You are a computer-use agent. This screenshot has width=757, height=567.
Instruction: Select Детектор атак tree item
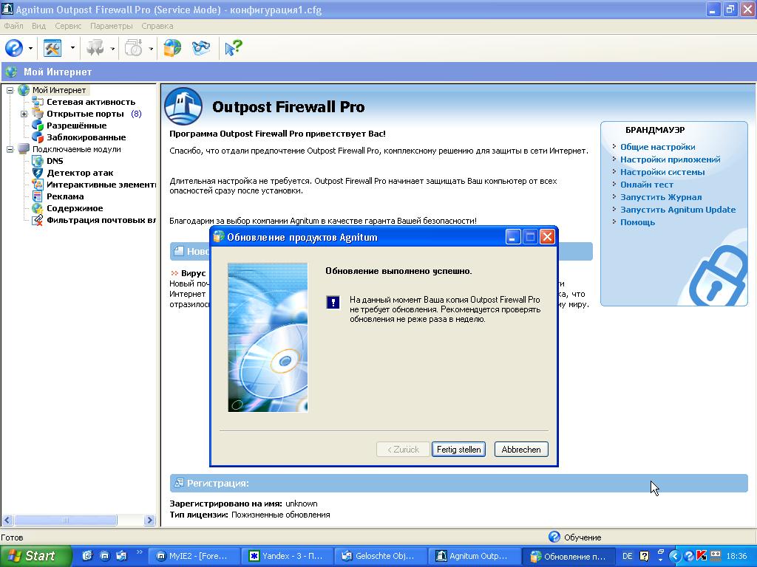[80, 173]
